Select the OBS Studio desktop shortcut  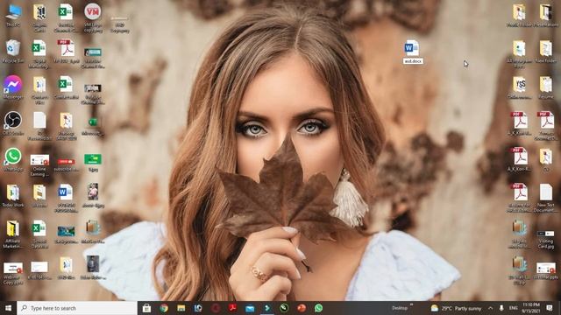pos(13,123)
